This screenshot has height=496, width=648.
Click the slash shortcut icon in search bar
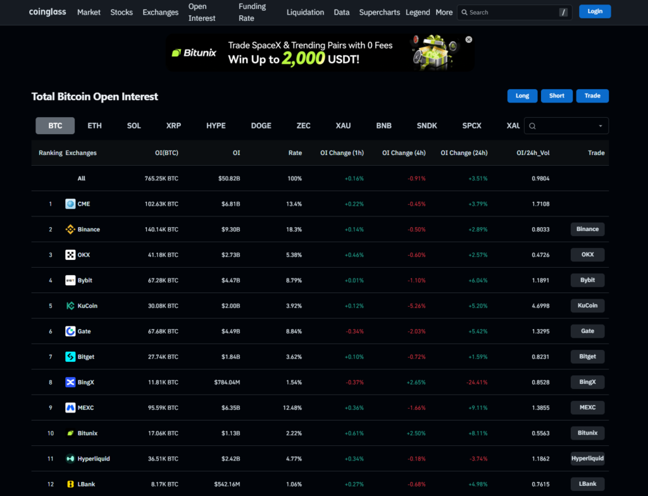(563, 13)
